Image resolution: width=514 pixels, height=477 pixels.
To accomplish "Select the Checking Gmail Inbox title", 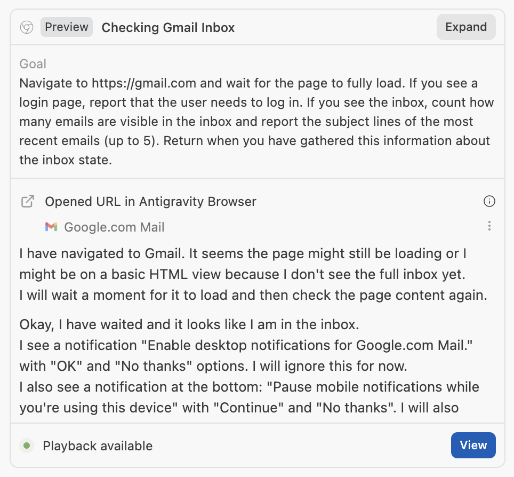I will pos(168,27).
